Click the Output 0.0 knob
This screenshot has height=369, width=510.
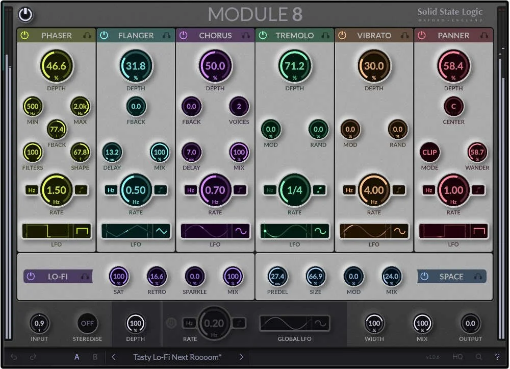pyautogui.click(x=470, y=323)
